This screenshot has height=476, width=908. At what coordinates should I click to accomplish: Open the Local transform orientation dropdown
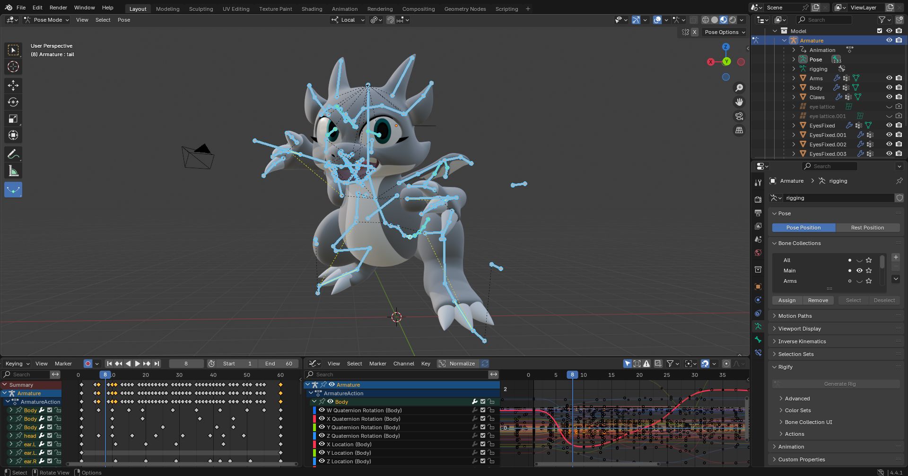[x=348, y=20]
